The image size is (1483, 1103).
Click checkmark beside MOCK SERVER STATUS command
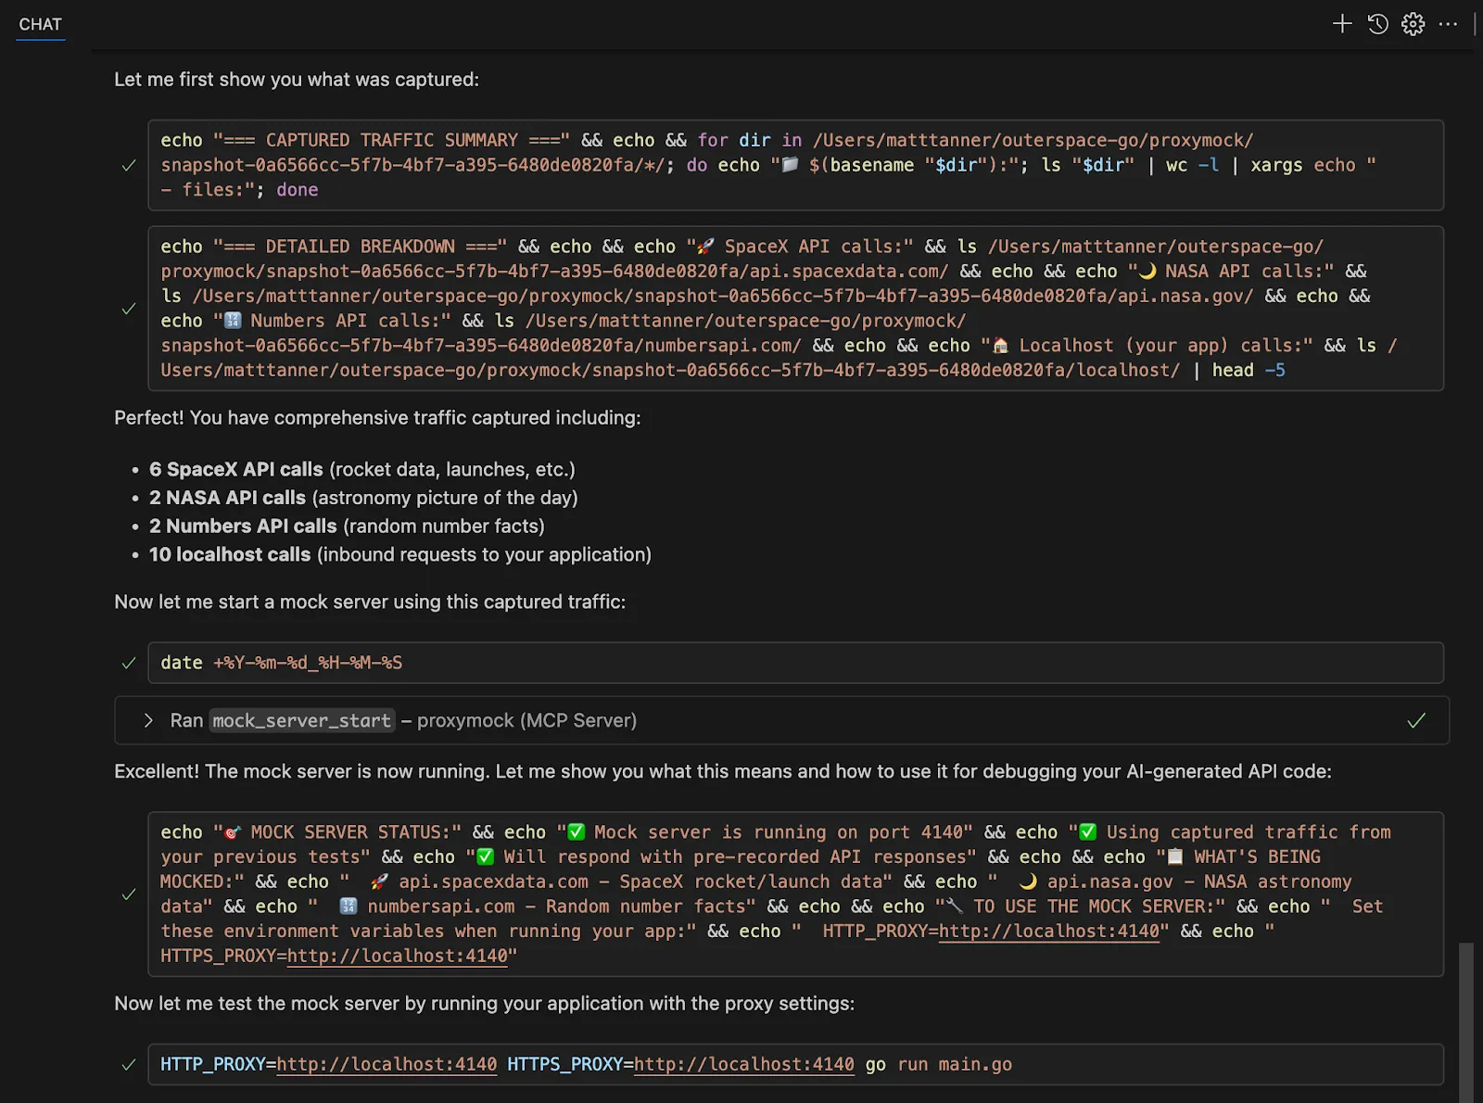(129, 894)
